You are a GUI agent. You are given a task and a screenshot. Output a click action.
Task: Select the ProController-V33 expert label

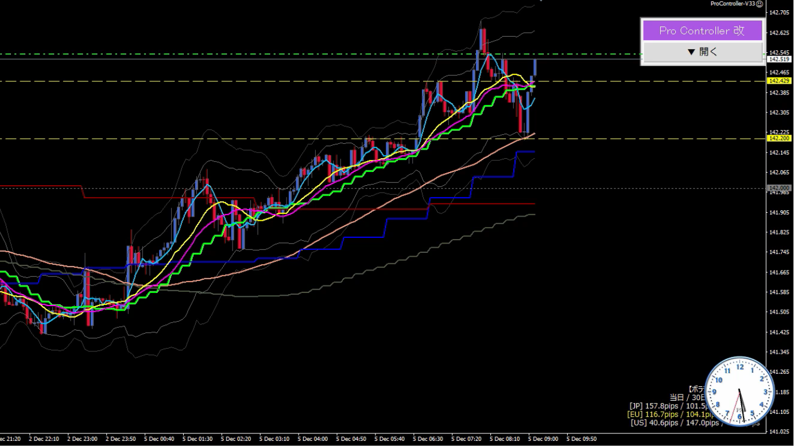click(x=733, y=3)
